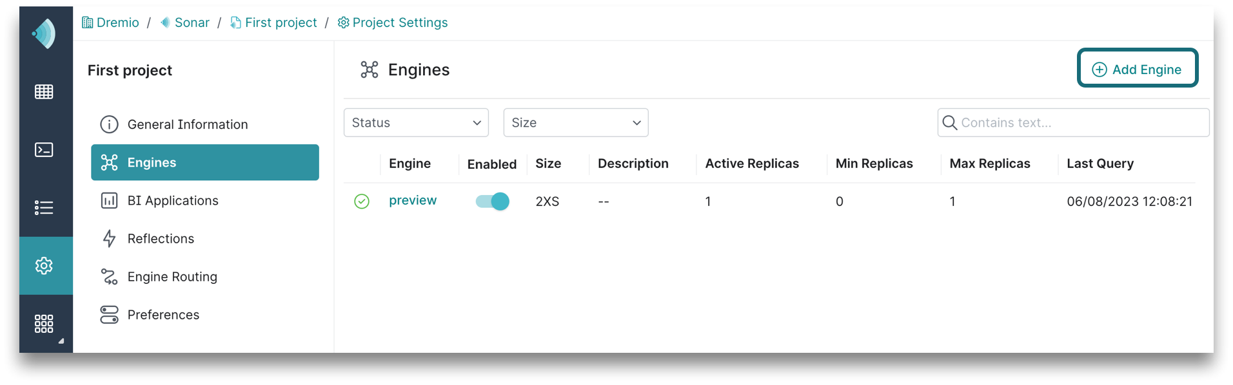Screen dimensions: 1233x385
Task: Open the jobs list icon in sidebar
Action: [44, 207]
